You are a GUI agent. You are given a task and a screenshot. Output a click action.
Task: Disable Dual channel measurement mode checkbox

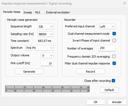click(x=114, y=34)
